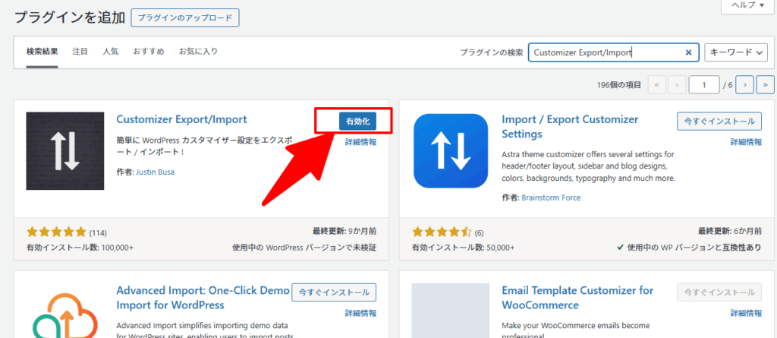Click the Customizer Export/Import plugin icon

click(x=65, y=151)
